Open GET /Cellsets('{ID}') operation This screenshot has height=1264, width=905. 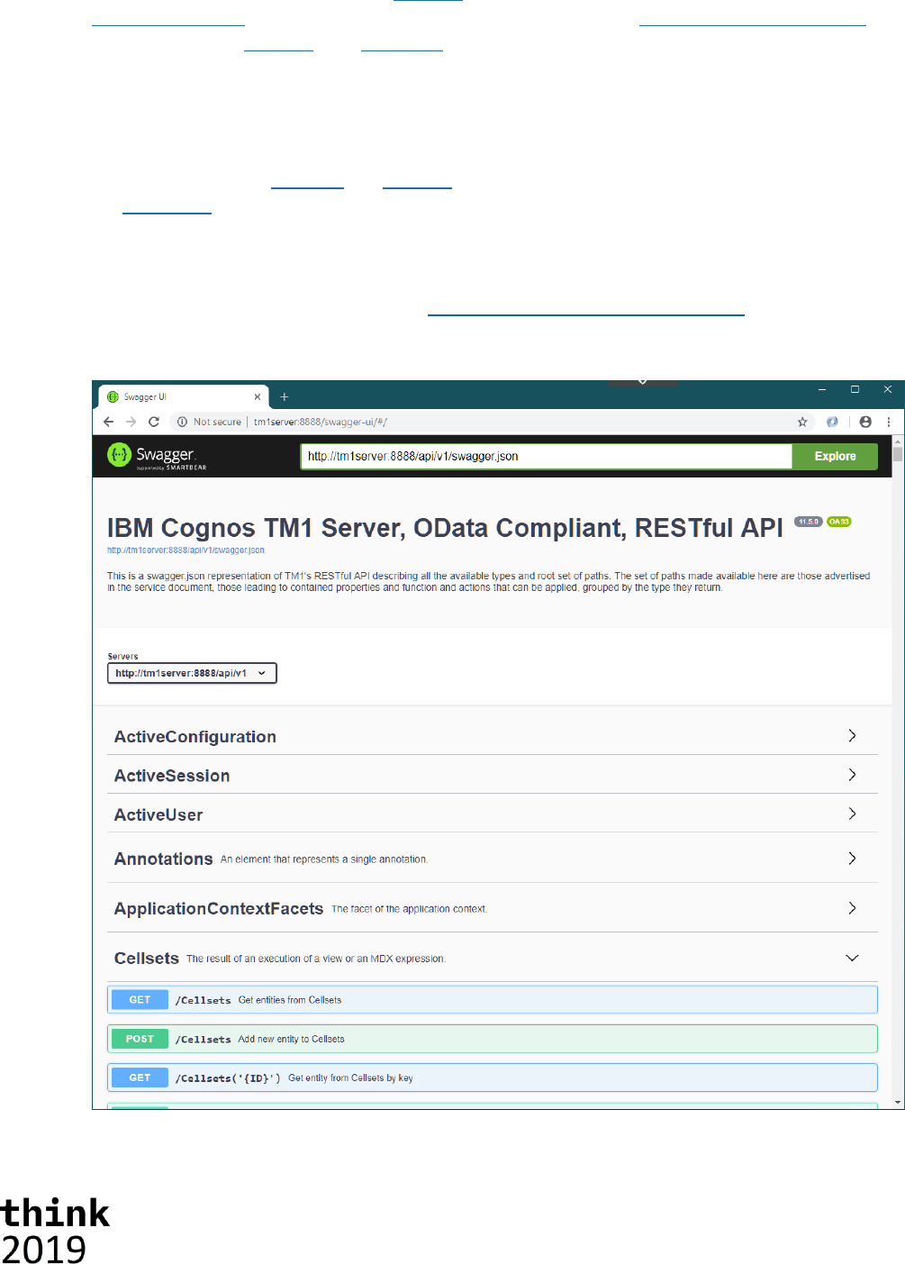pyautogui.click(x=493, y=1078)
